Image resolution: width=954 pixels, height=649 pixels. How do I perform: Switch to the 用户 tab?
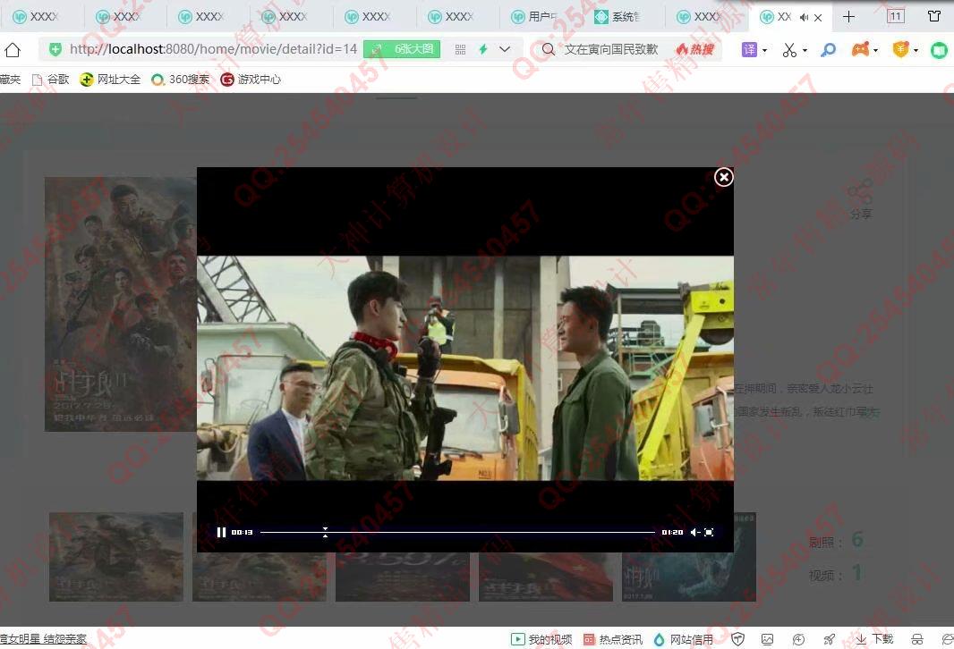click(541, 17)
